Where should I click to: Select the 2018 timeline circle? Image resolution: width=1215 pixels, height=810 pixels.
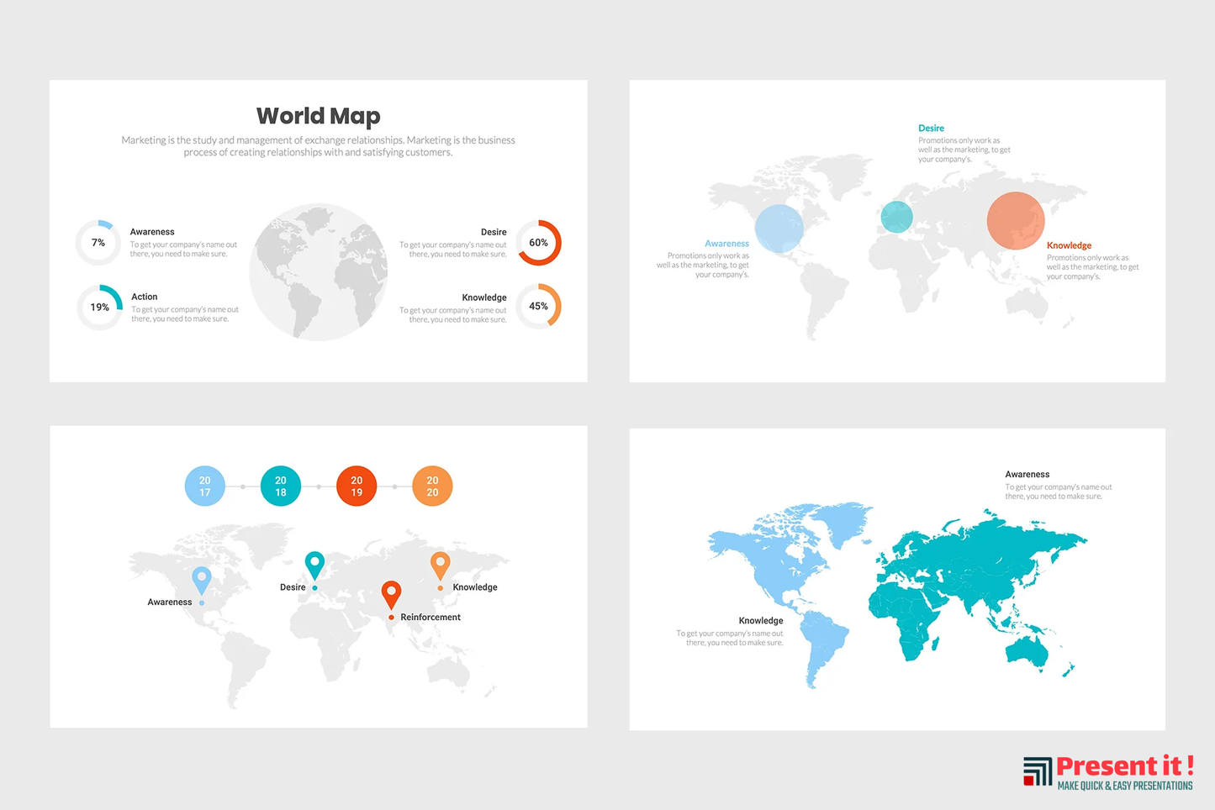tap(281, 487)
